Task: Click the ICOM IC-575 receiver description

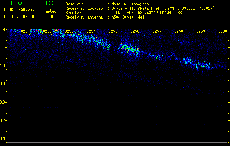Action: [x=147, y=13]
